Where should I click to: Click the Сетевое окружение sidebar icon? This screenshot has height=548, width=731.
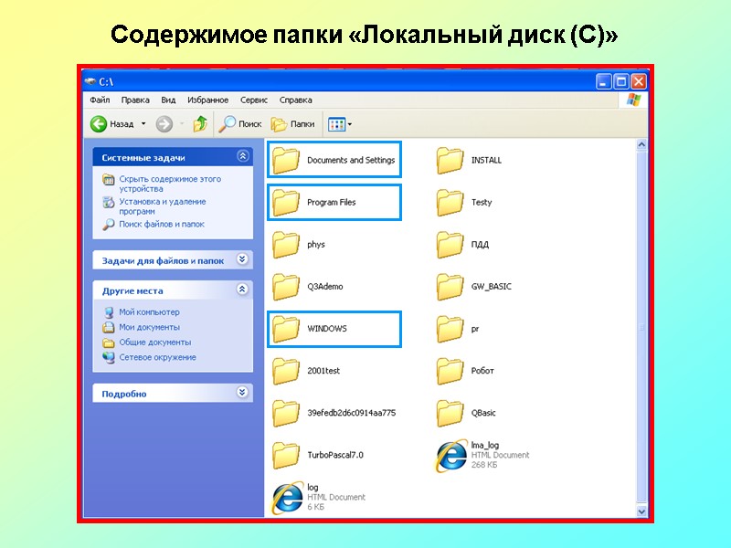pos(109,357)
